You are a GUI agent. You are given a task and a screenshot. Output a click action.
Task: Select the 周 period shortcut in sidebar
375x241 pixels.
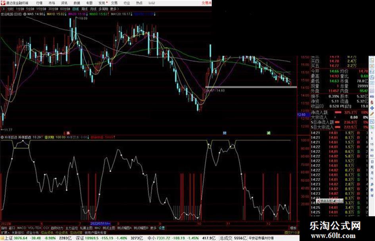pos(372,167)
